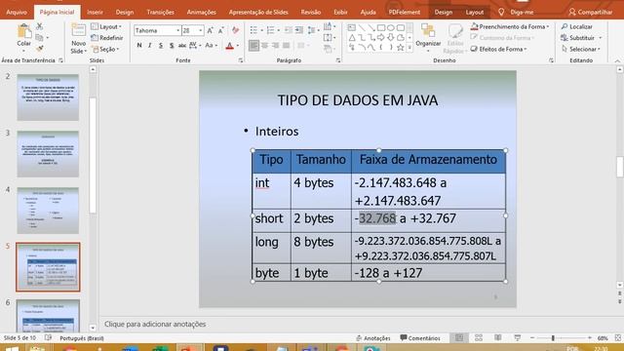This screenshot has height=351, width=624.
Task: Click Localizar to find text
Action: click(577, 26)
